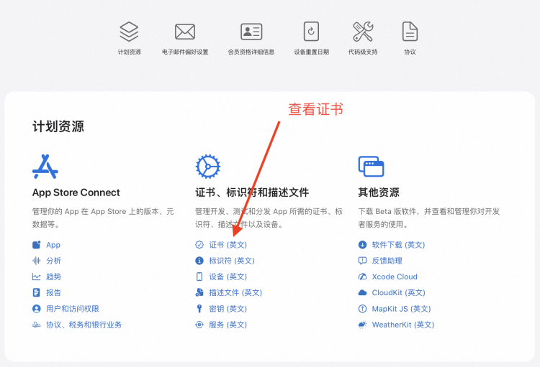Click the icon beside 服务 (英文)
Viewport: 540px width, 367px height.
click(x=199, y=325)
